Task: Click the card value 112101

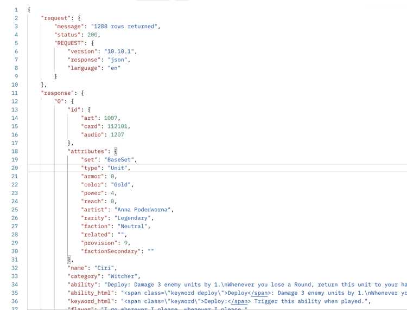Action: [117, 126]
